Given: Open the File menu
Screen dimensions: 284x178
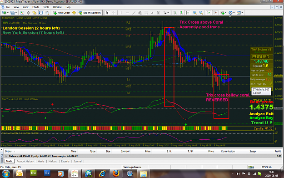Looking at the screenshot, I should (x=8, y=7).
